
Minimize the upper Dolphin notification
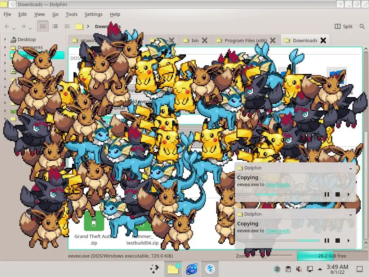pos(351,168)
